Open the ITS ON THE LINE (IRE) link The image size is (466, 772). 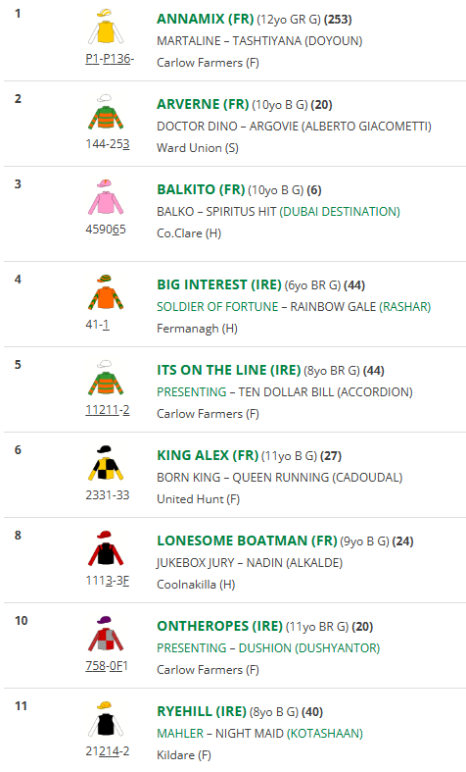coord(228,370)
